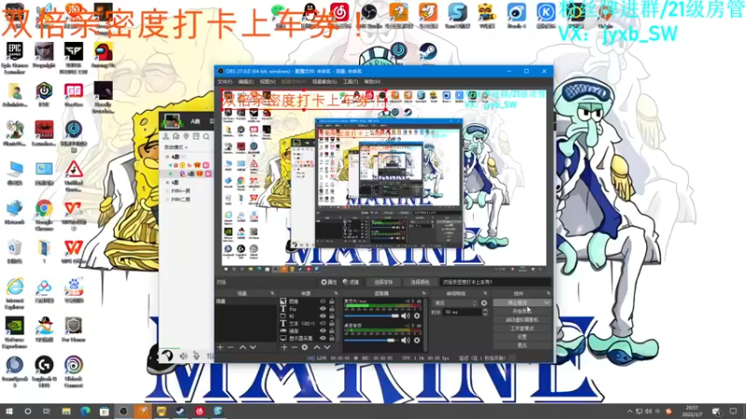
Task: Open transition properties gear next to 渐变
Action: tap(484, 303)
